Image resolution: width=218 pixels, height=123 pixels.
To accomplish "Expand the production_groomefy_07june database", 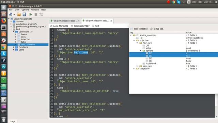I will click(x=11, y=27).
